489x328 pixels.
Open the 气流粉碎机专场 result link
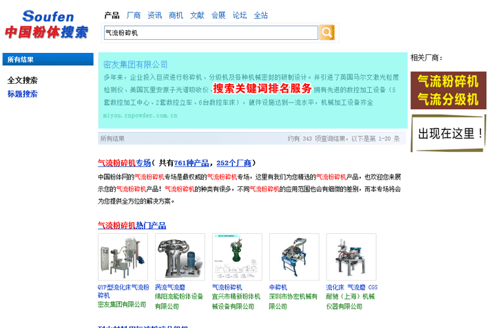coord(124,163)
